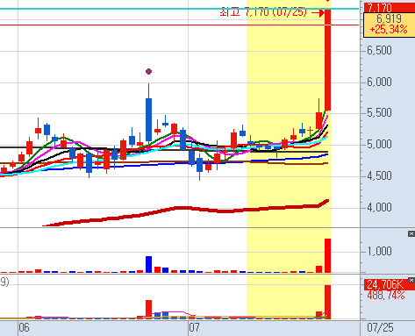Click the 최고 7,170 (07/25) high label
The width and height of the screenshot is (415, 336).
(x=263, y=12)
